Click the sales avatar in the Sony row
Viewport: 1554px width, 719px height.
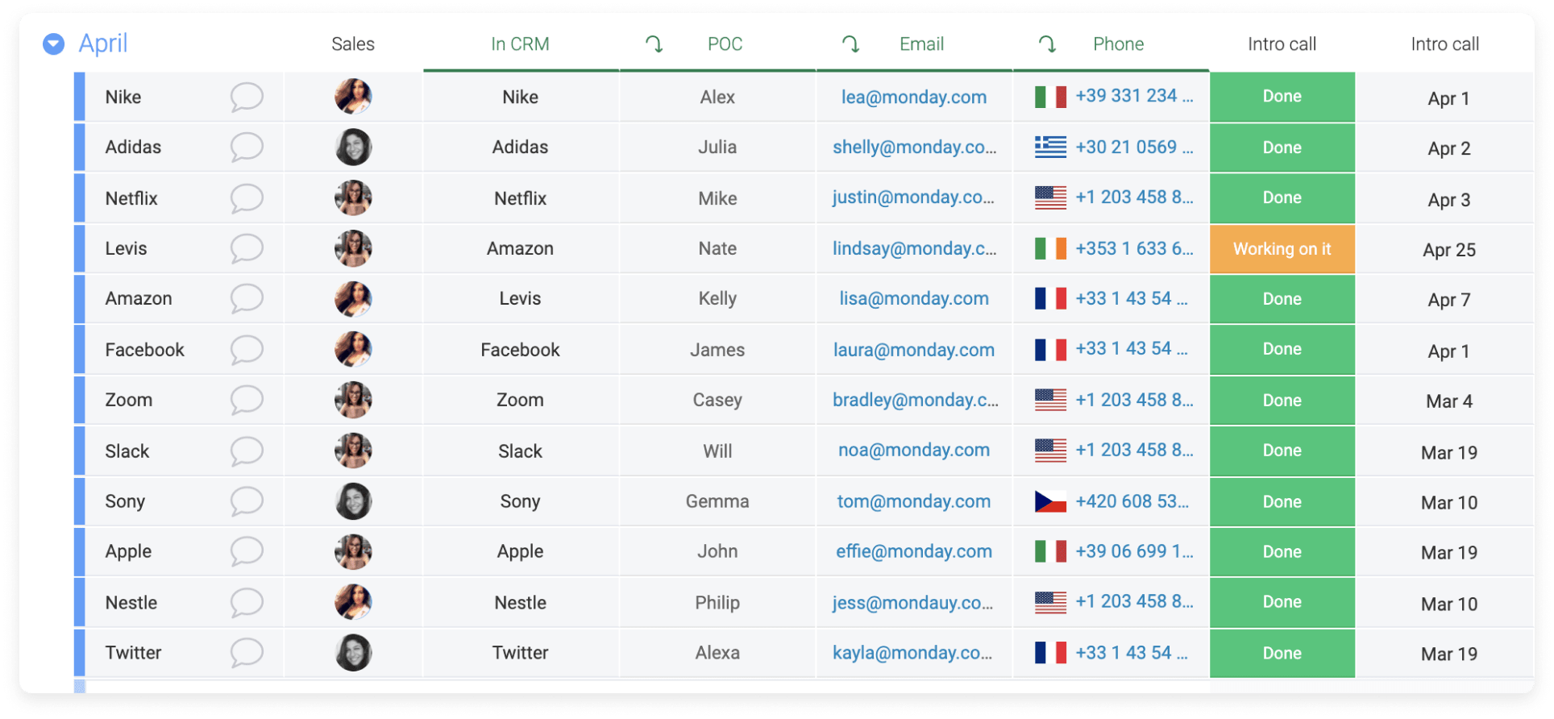(x=353, y=501)
